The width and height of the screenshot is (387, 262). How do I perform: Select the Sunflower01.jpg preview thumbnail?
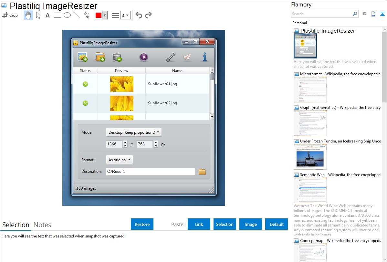click(x=122, y=84)
